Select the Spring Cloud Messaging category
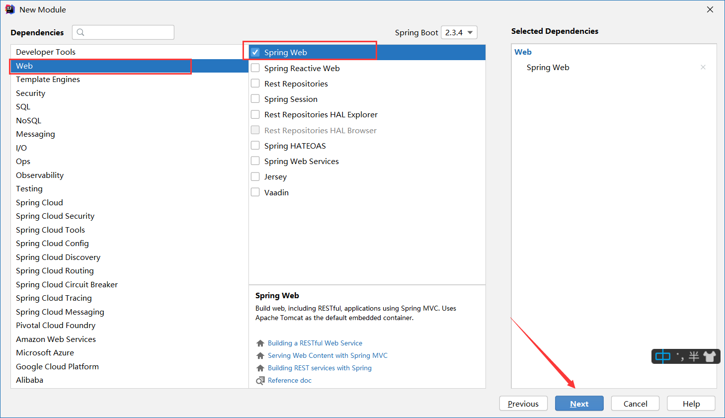This screenshot has width=725, height=418. 129,312
